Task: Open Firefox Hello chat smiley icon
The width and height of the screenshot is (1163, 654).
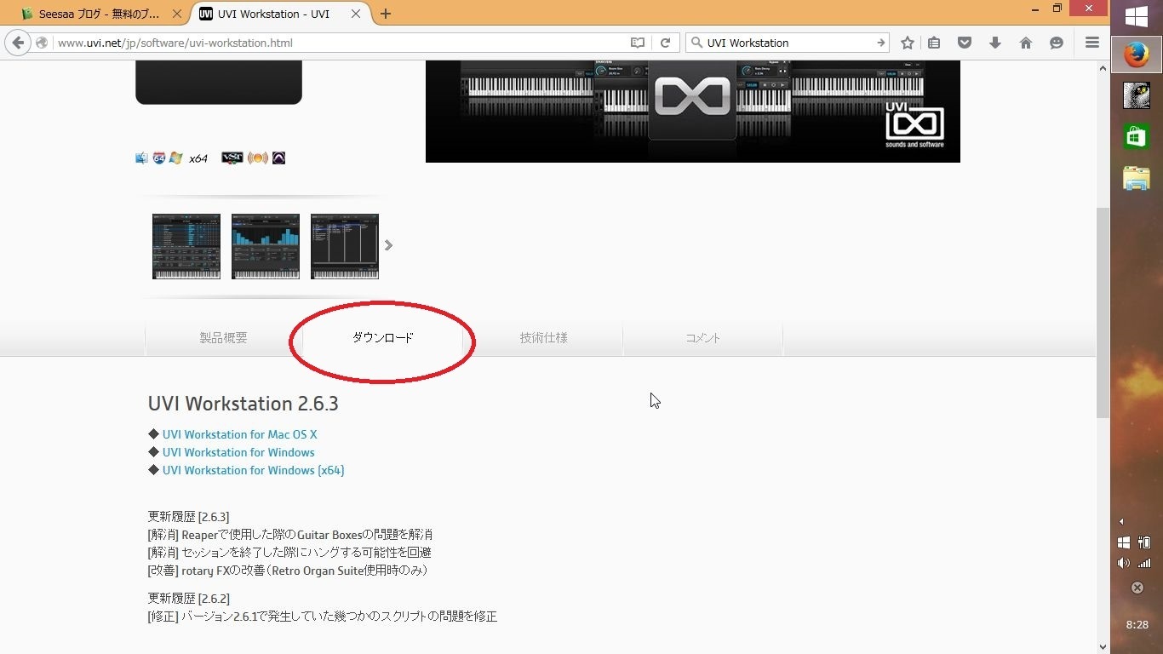Action: point(1057,43)
